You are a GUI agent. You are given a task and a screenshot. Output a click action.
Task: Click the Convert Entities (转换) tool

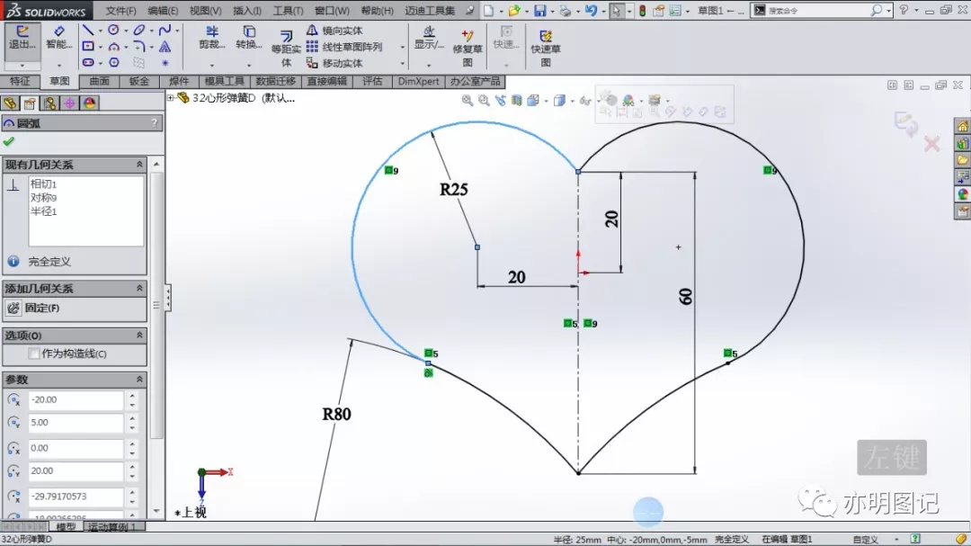click(249, 38)
